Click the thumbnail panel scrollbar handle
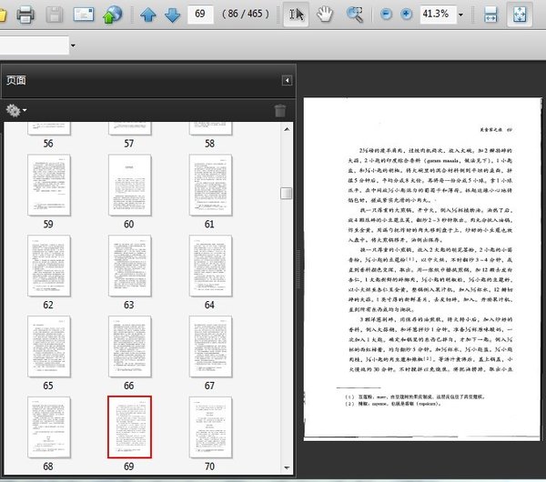Screen dimensions: 546x482 (x=286, y=193)
